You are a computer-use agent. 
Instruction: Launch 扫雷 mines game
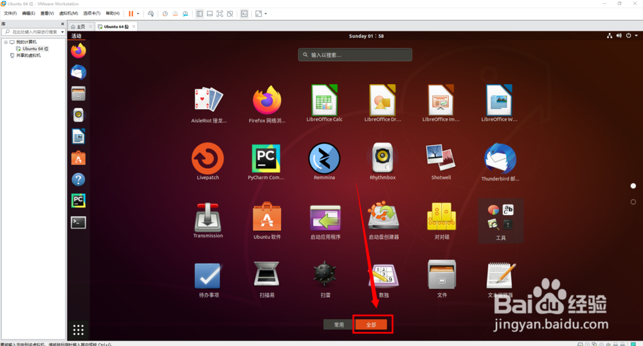pyautogui.click(x=325, y=280)
